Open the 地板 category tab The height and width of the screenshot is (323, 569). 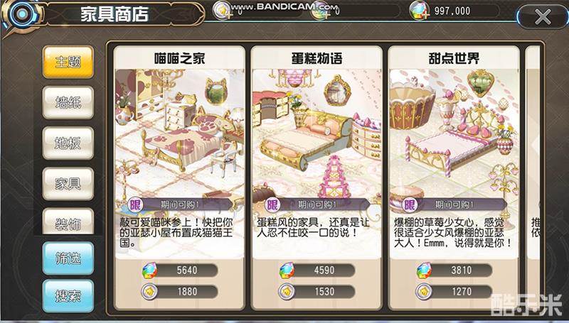pyautogui.click(x=68, y=143)
